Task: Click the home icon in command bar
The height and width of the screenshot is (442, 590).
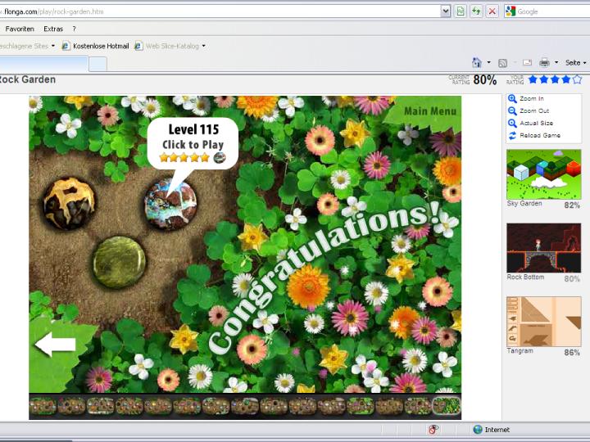Action: tap(477, 62)
